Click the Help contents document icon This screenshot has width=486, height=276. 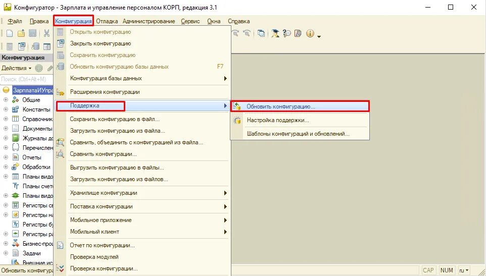point(298,33)
